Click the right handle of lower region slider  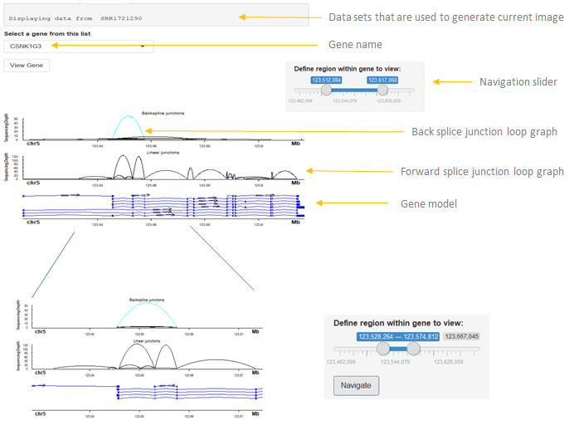[413, 349]
